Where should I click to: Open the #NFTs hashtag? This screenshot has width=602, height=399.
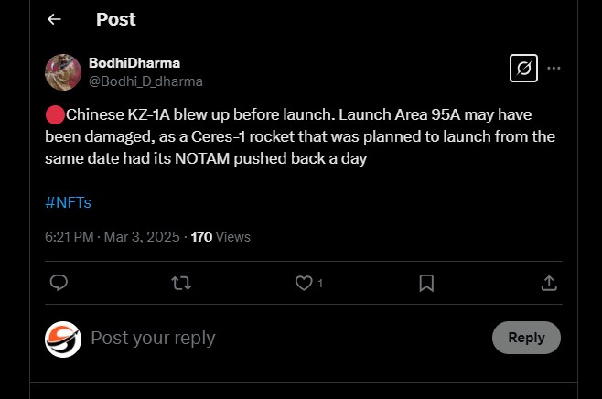click(x=68, y=202)
